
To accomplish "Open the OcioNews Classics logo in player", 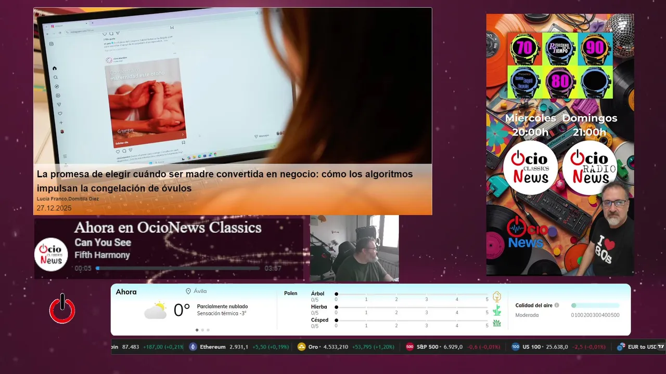I will click(51, 255).
